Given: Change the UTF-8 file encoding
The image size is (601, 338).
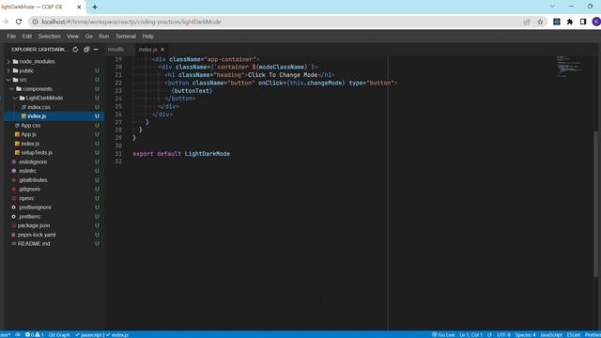Looking at the screenshot, I should click(x=503, y=334).
